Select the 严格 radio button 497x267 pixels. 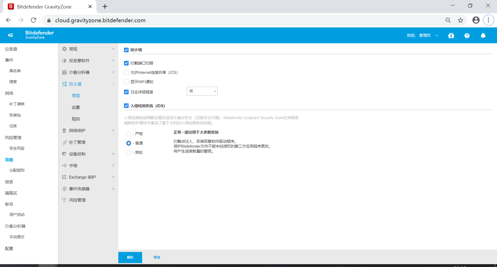[129, 134]
